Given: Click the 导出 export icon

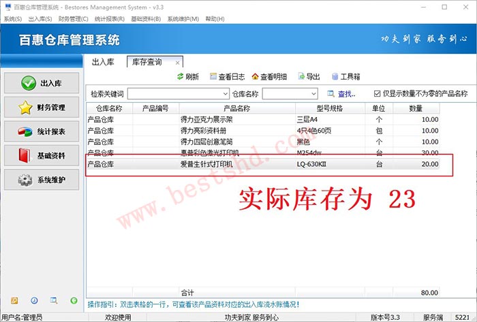Looking at the screenshot, I should pyautogui.click(x=301, y=76).
